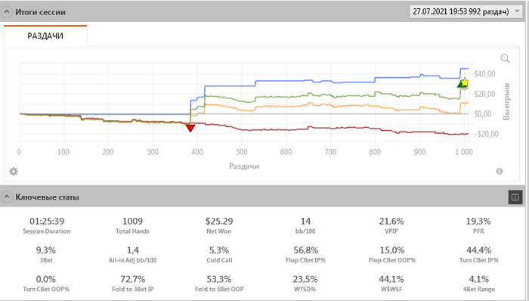Click the magnifier zoom-out icon on graph
The image size is (529, 301).
[x=505, y=58]
